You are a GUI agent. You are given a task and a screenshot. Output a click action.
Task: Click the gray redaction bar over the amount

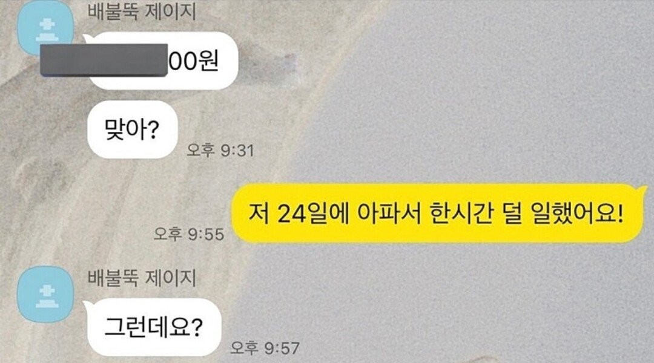point(104,60)
